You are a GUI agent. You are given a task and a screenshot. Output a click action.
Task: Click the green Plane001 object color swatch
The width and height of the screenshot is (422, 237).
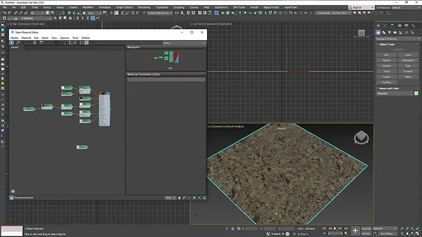(416, 94)
